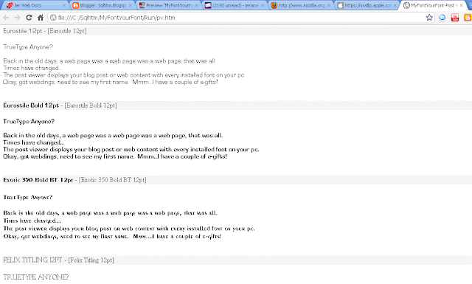Click 'Times have changed..' in Exotic 350 section
Image resolution: width=472 pixels, height=284 pixels.
pos(32,221)
